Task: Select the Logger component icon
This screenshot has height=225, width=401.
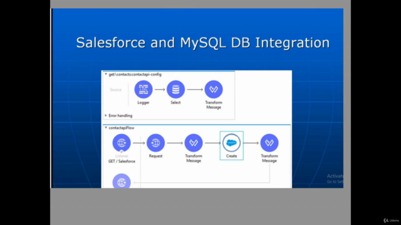Action: coord(143,89)
